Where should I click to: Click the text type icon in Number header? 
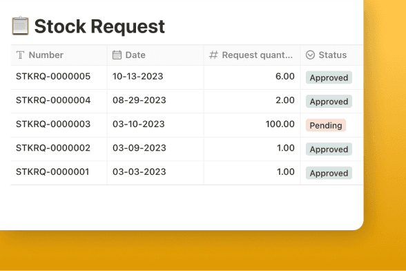[x=20, y=55]
